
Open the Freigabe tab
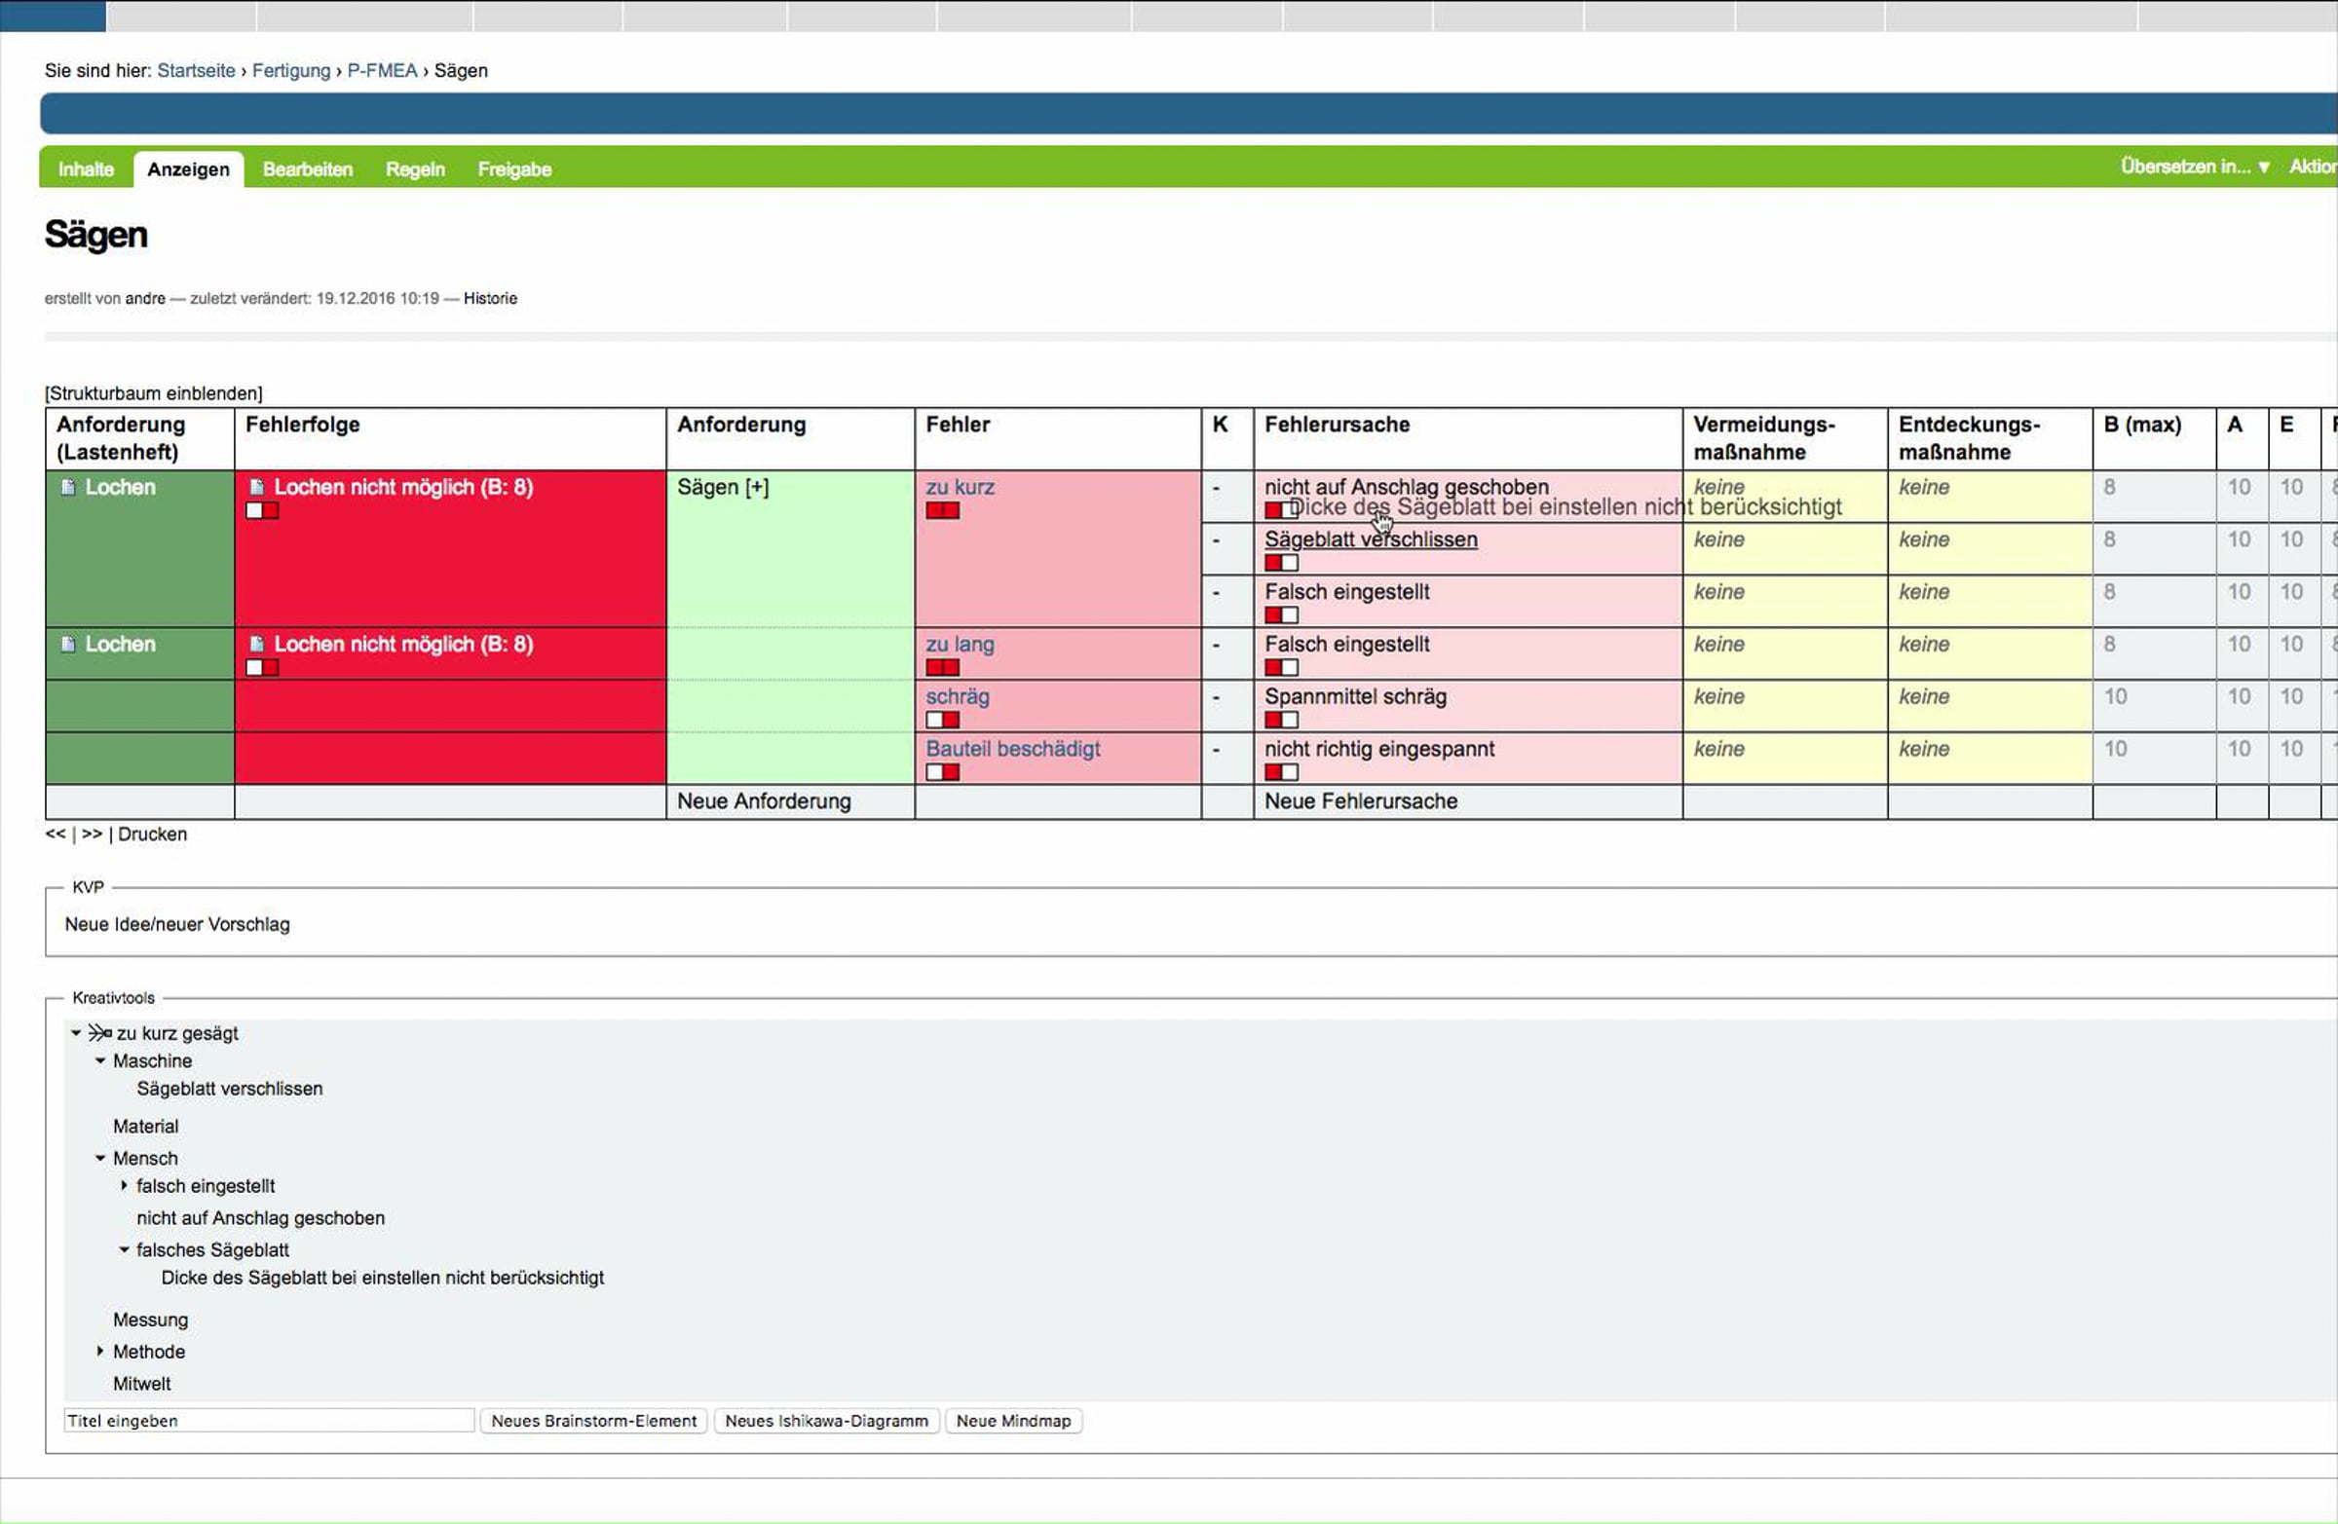pos(513,168)
